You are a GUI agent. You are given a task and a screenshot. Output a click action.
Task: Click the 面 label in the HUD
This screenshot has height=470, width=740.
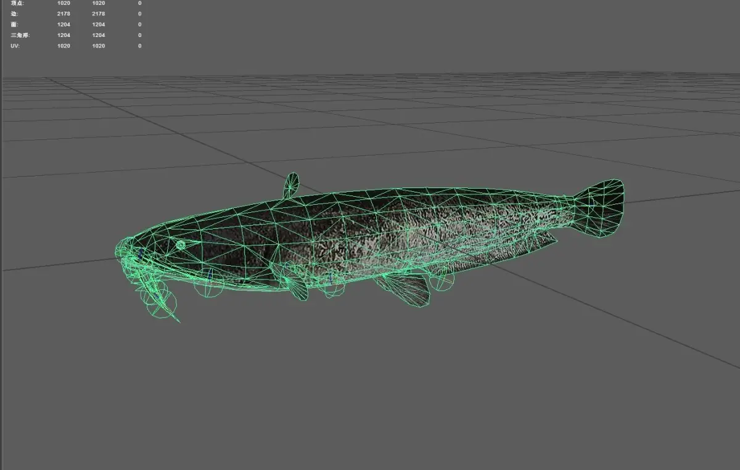15,25
